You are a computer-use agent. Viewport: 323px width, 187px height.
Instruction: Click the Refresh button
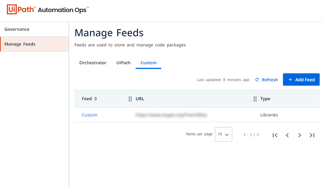pos(266,80)
